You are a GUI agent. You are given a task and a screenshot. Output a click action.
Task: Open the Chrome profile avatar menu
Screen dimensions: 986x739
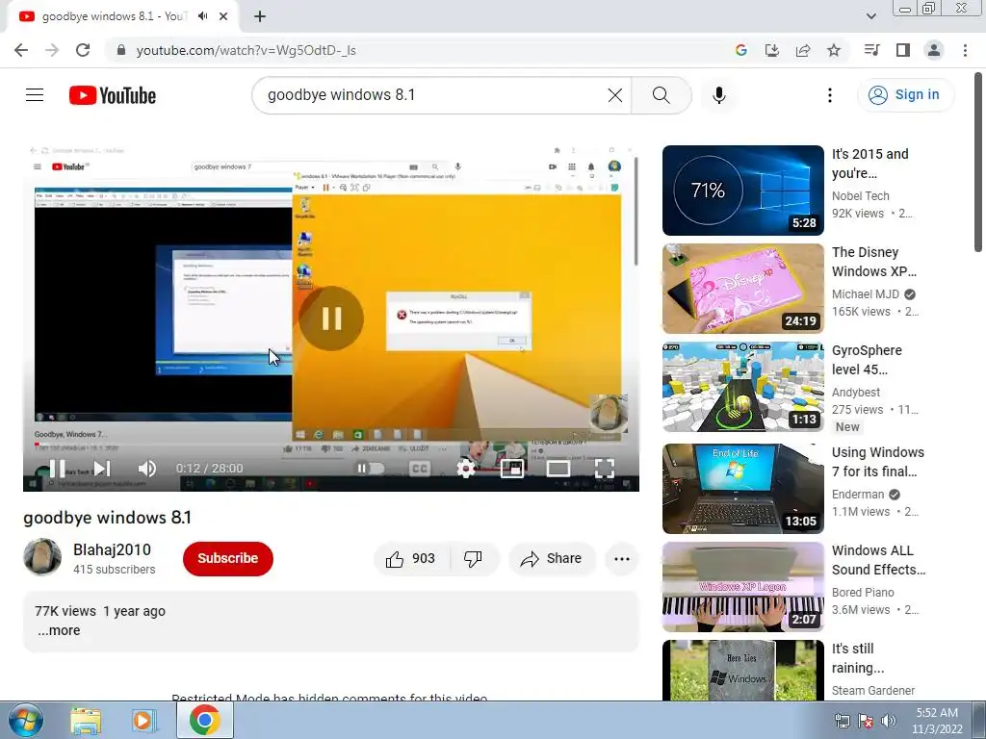[934, 50]
